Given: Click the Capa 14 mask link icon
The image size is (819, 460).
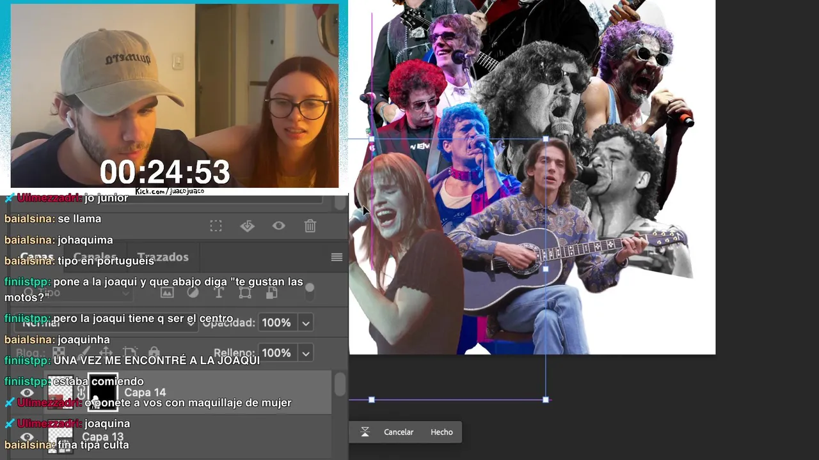Looking at the screenshot, I should click(x=81, y=392).
